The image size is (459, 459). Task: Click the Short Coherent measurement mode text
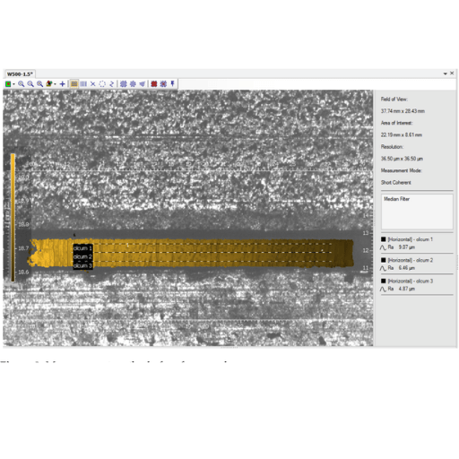[x=396, y=183]
